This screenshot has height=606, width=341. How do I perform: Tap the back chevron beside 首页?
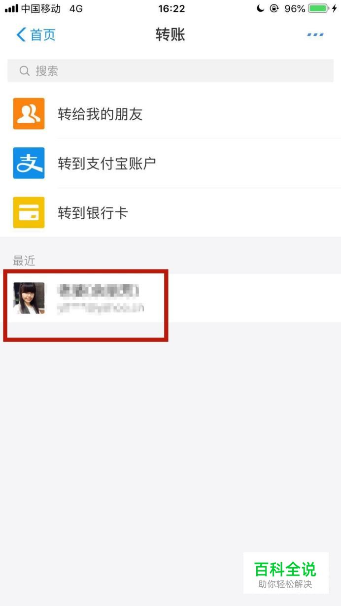tap(21, 34)
